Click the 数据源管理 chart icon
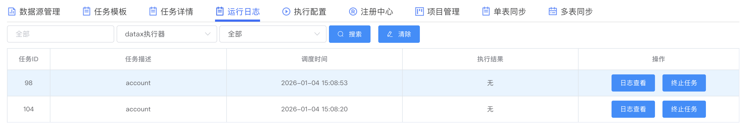748x133 pixels. [x=12, y=12]
